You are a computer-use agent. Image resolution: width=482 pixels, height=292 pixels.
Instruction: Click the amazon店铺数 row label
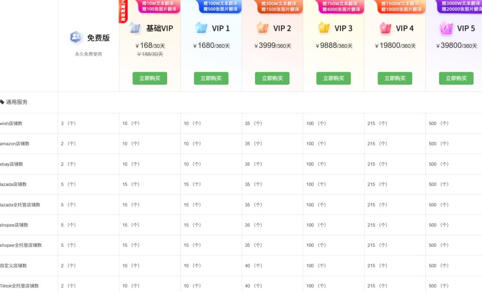[x=15, y=144]
